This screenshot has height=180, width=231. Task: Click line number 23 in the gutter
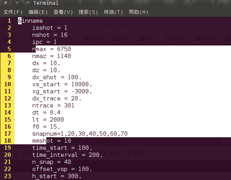pyautogui.click(x=7, y=176)
